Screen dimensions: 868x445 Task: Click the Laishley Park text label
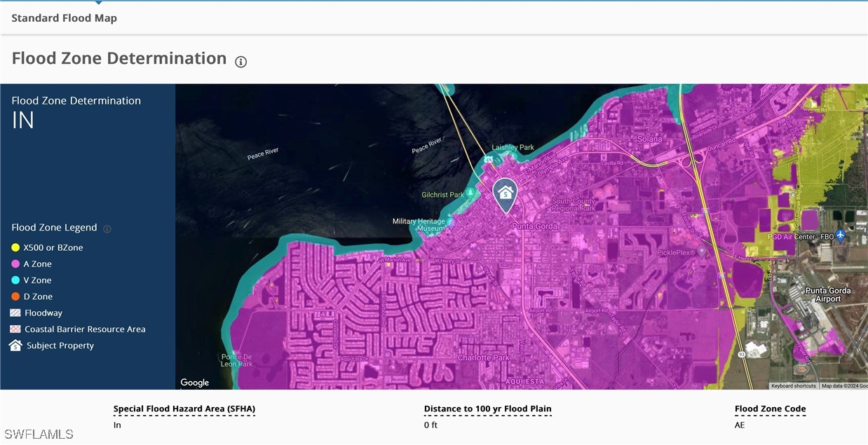coord(513,148)
